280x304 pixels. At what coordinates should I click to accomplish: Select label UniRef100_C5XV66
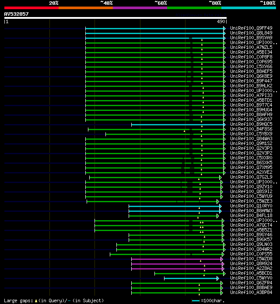pos(251,66)
